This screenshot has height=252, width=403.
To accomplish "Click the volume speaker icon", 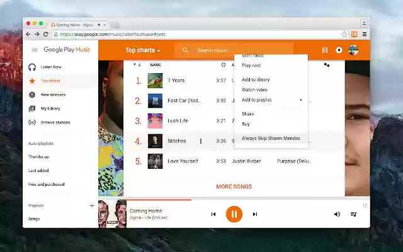I will (x=337, y=214).
